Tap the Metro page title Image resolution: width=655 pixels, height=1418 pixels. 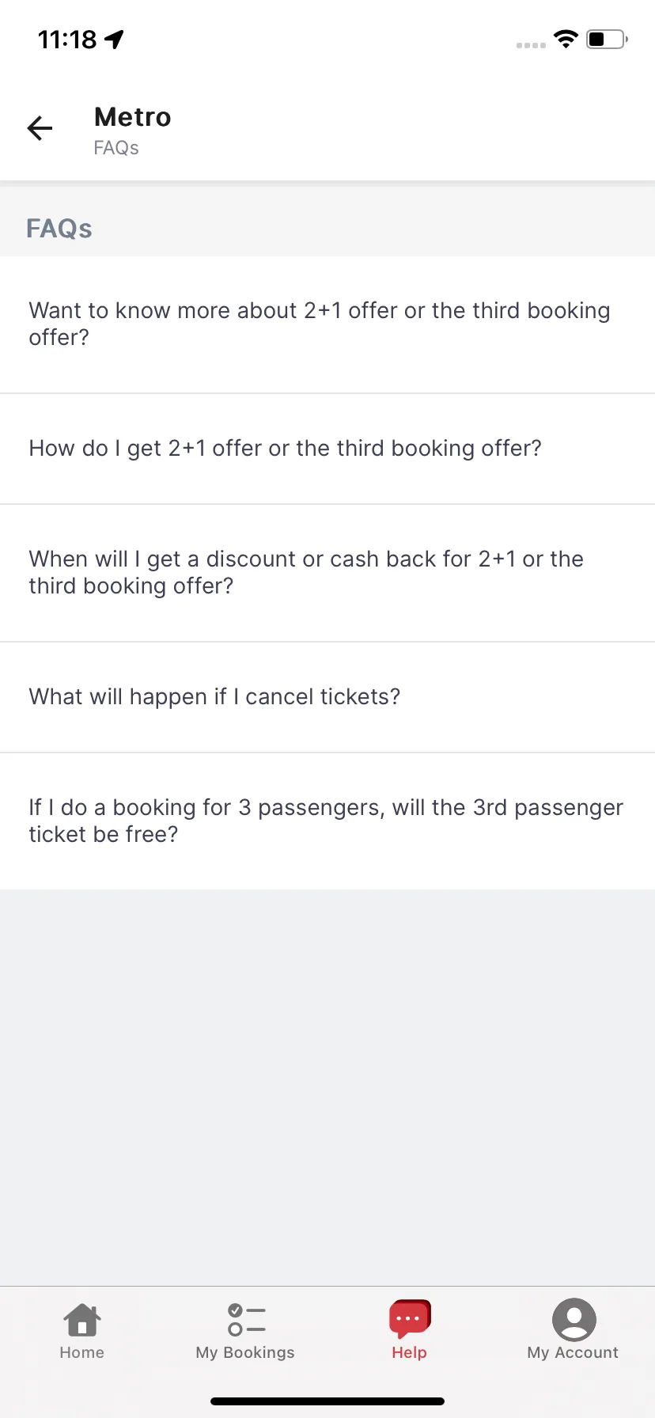point(133,117)
